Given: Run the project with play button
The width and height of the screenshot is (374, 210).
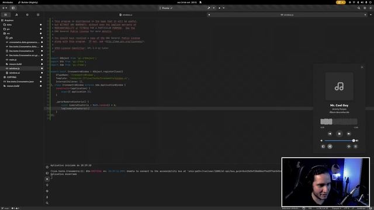Looking at the screenshot, I should [220, 8].
